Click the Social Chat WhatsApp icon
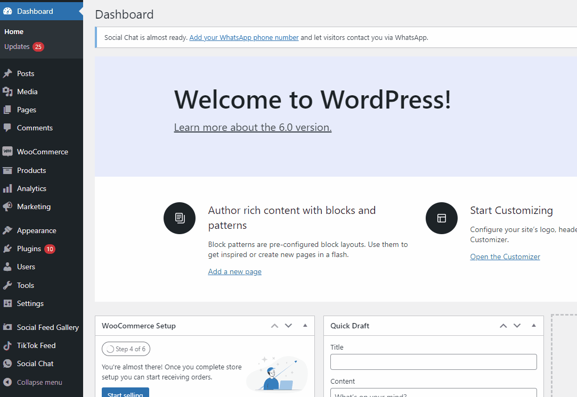Viewport: 577px width, 397px height. click(x=7, y=363)
